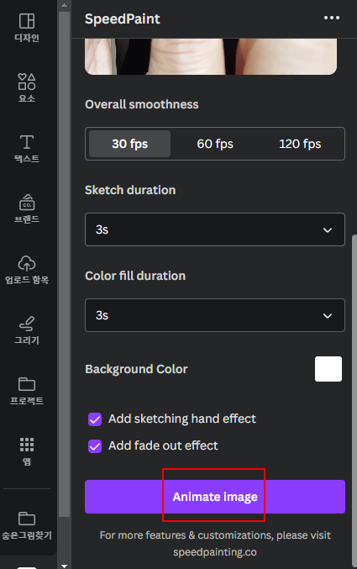This screenshot has width=357, height=569.
Task: Open the white Background Color swatch
Action: (328, 369)
